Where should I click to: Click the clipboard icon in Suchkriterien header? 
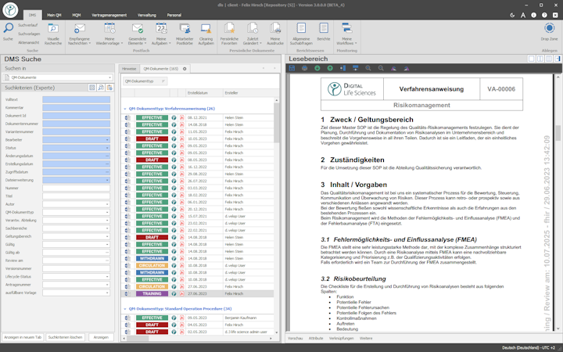(109, 88)
